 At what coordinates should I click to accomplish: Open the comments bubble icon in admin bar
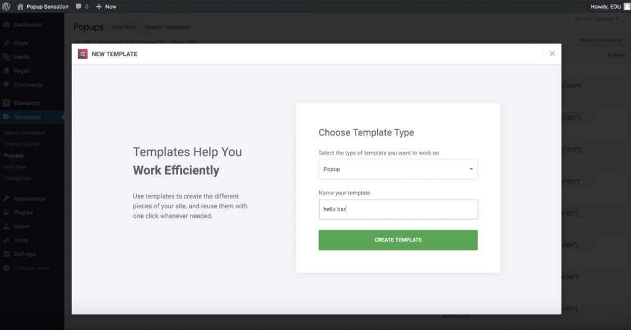tap(79, 6)
